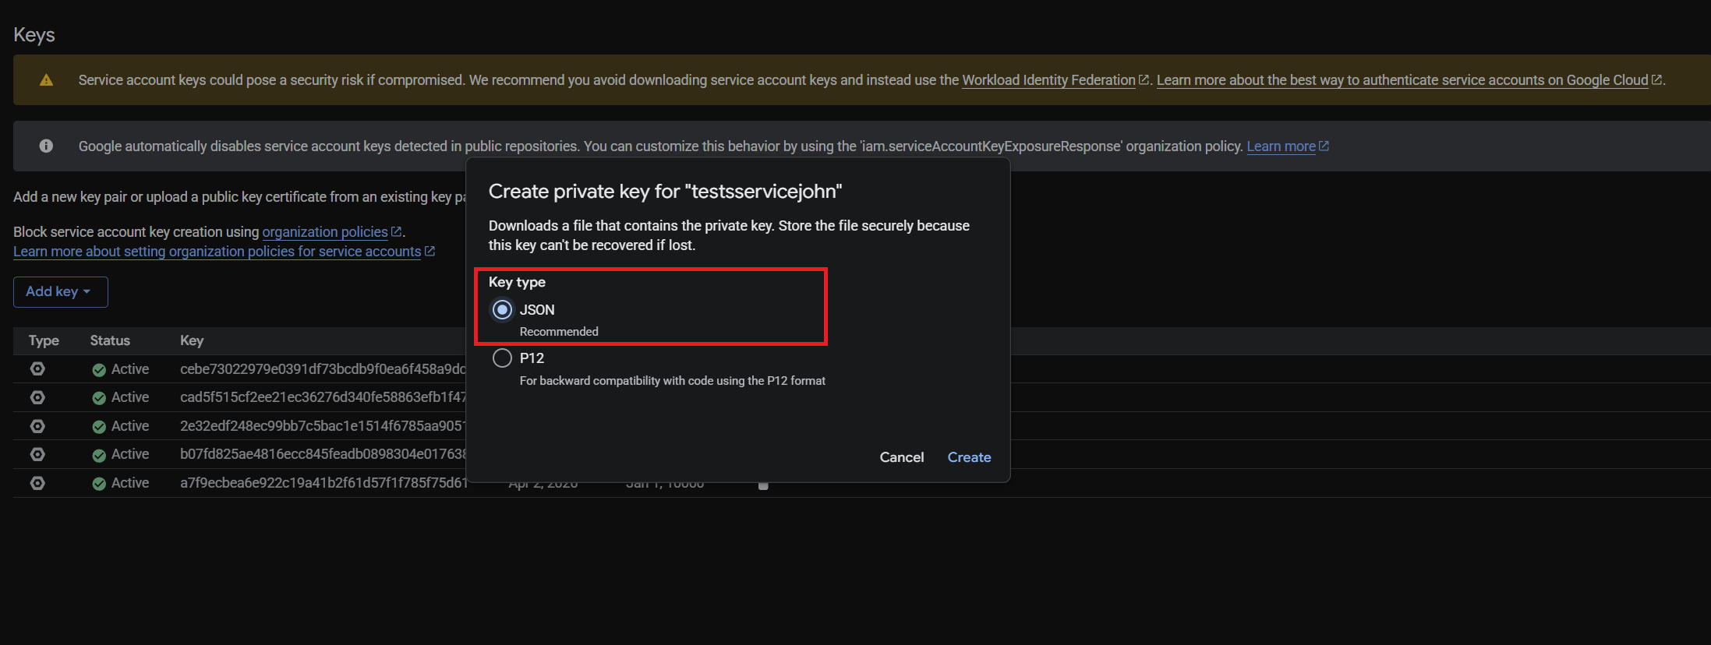Click Create to generate private key
The image size is (1711, 645).
coord(969,457)
